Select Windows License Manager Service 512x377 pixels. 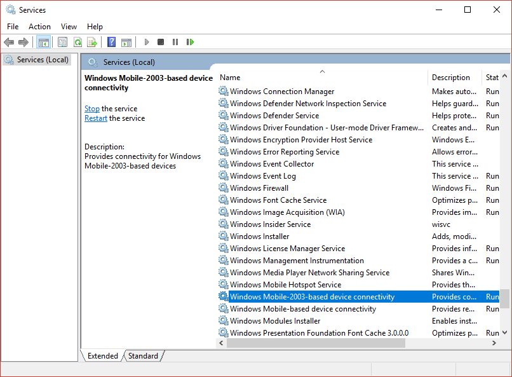[x=358, y=249]
